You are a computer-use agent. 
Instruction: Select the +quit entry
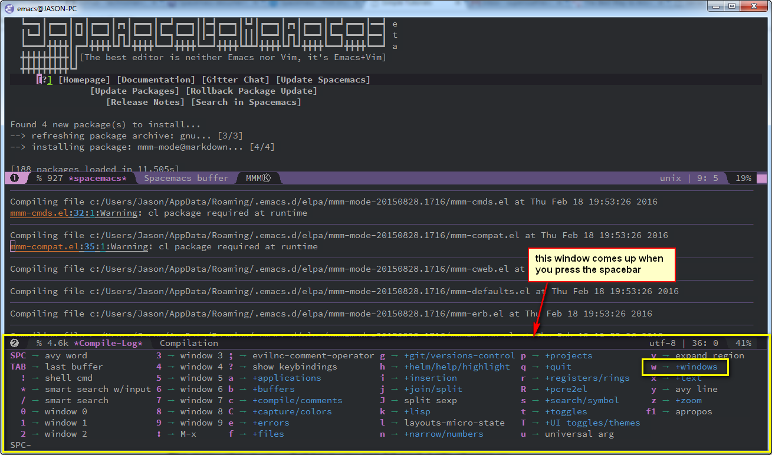(x=558, y=367)
